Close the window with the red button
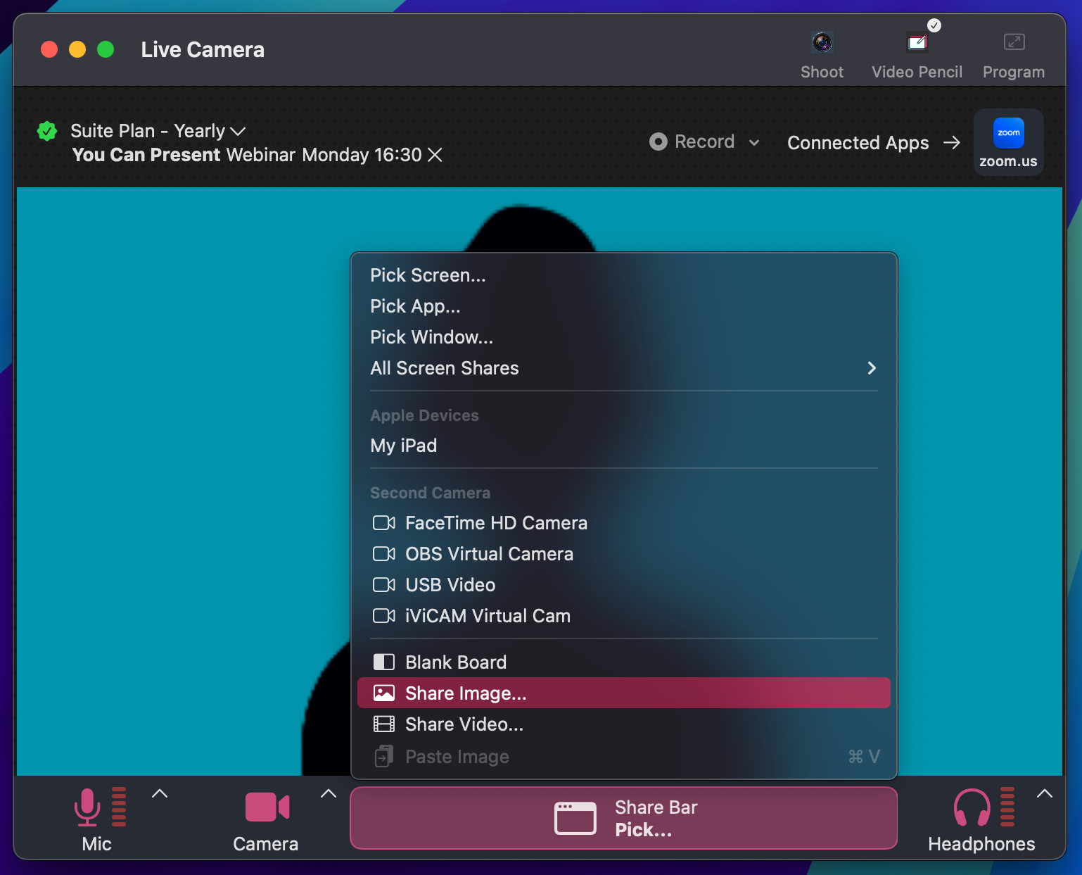Viewport: 1082px width, 875px height. tap(49, 49)
